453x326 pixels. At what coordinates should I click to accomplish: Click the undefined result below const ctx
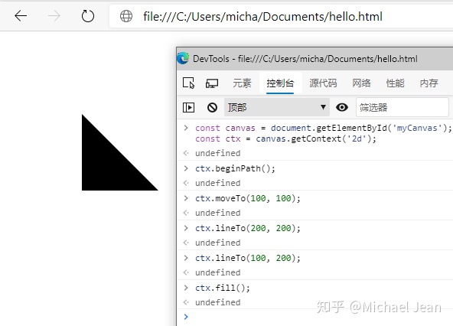(x=217, y=153)
